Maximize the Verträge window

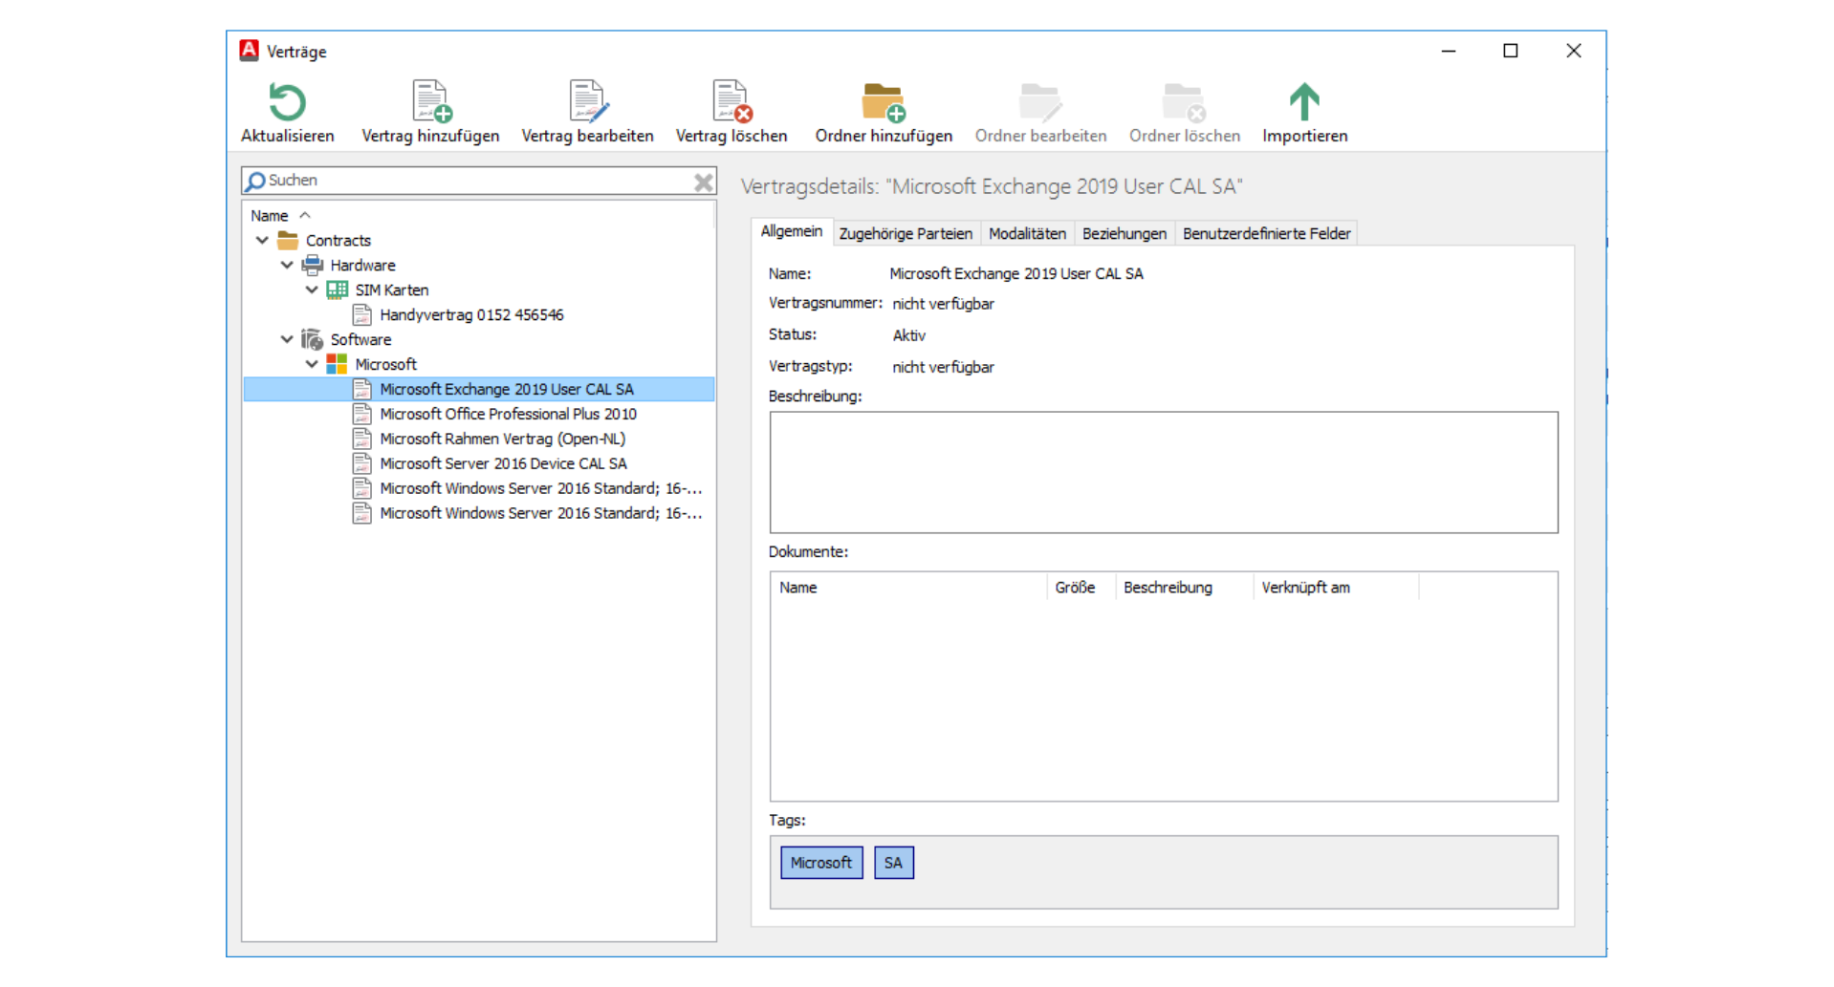[x=1511, y=51]
